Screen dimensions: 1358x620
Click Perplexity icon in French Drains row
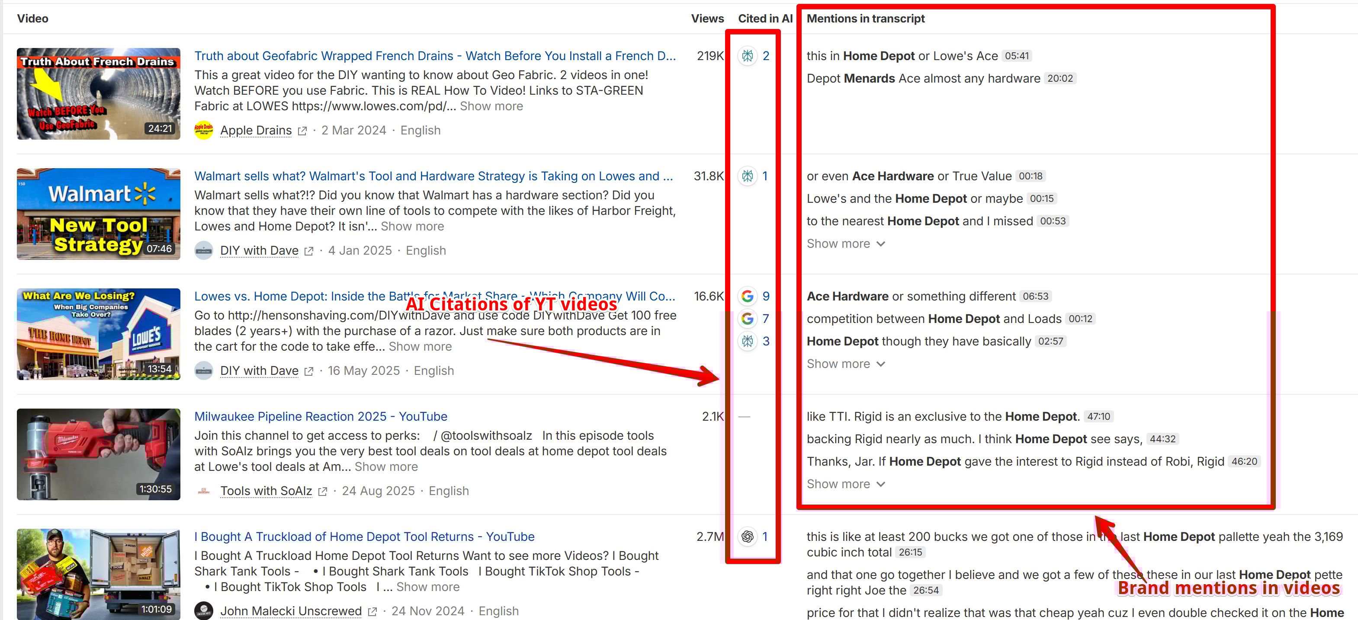[747, 56]
